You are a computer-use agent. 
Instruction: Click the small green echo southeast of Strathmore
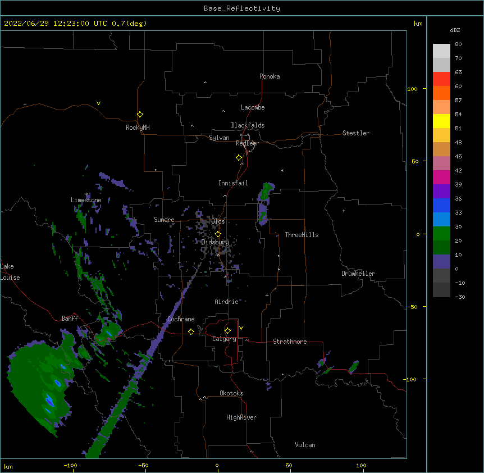pos(353,367)
